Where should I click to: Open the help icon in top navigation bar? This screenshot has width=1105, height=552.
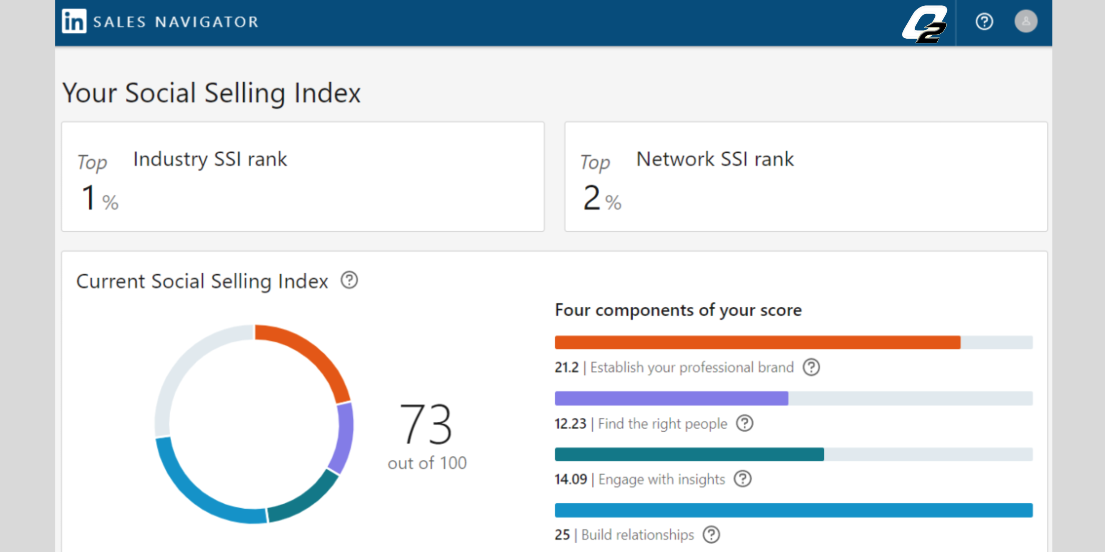click(984, 21)
